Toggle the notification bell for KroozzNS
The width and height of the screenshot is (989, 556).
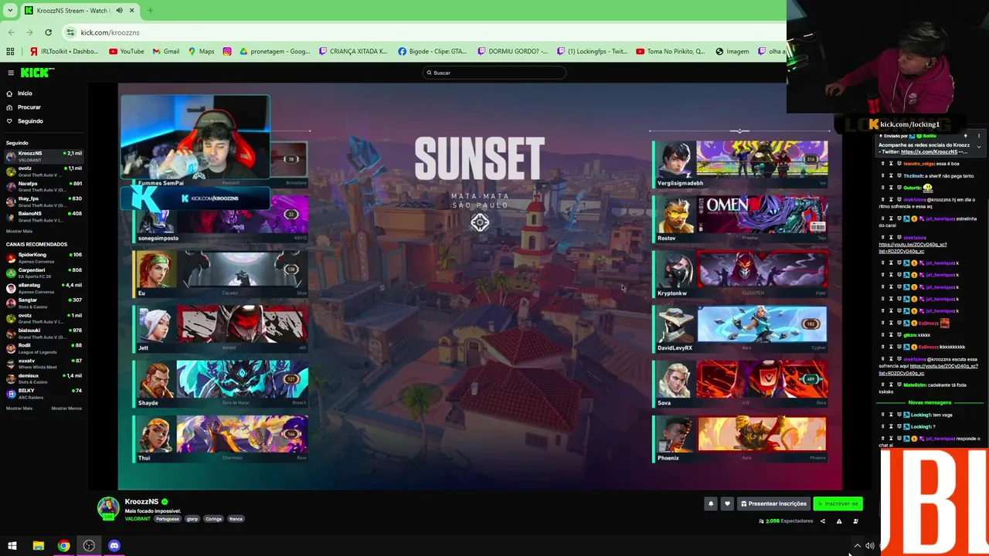coord(711,503)
